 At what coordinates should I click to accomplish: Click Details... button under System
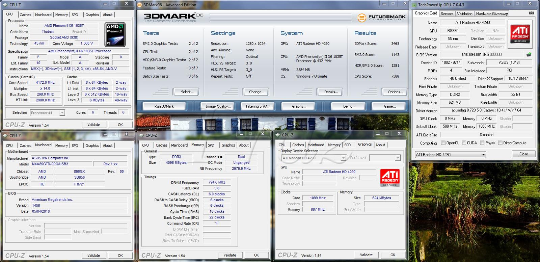click(331, 92)
